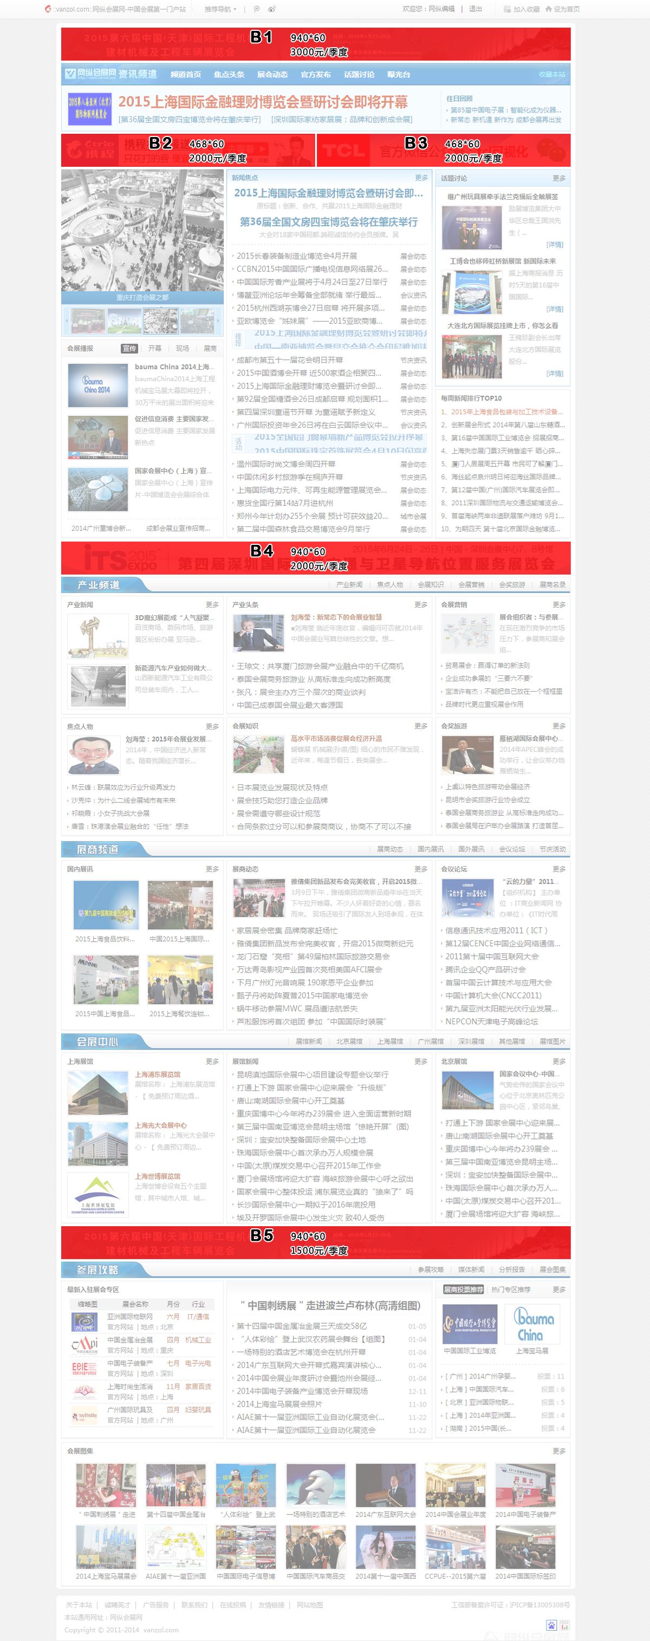Image resolution: width=650 pixels, height=1641 pixels.
Task: Open 官方发布 in the channel navigation
Action: (x=316, y=75)
